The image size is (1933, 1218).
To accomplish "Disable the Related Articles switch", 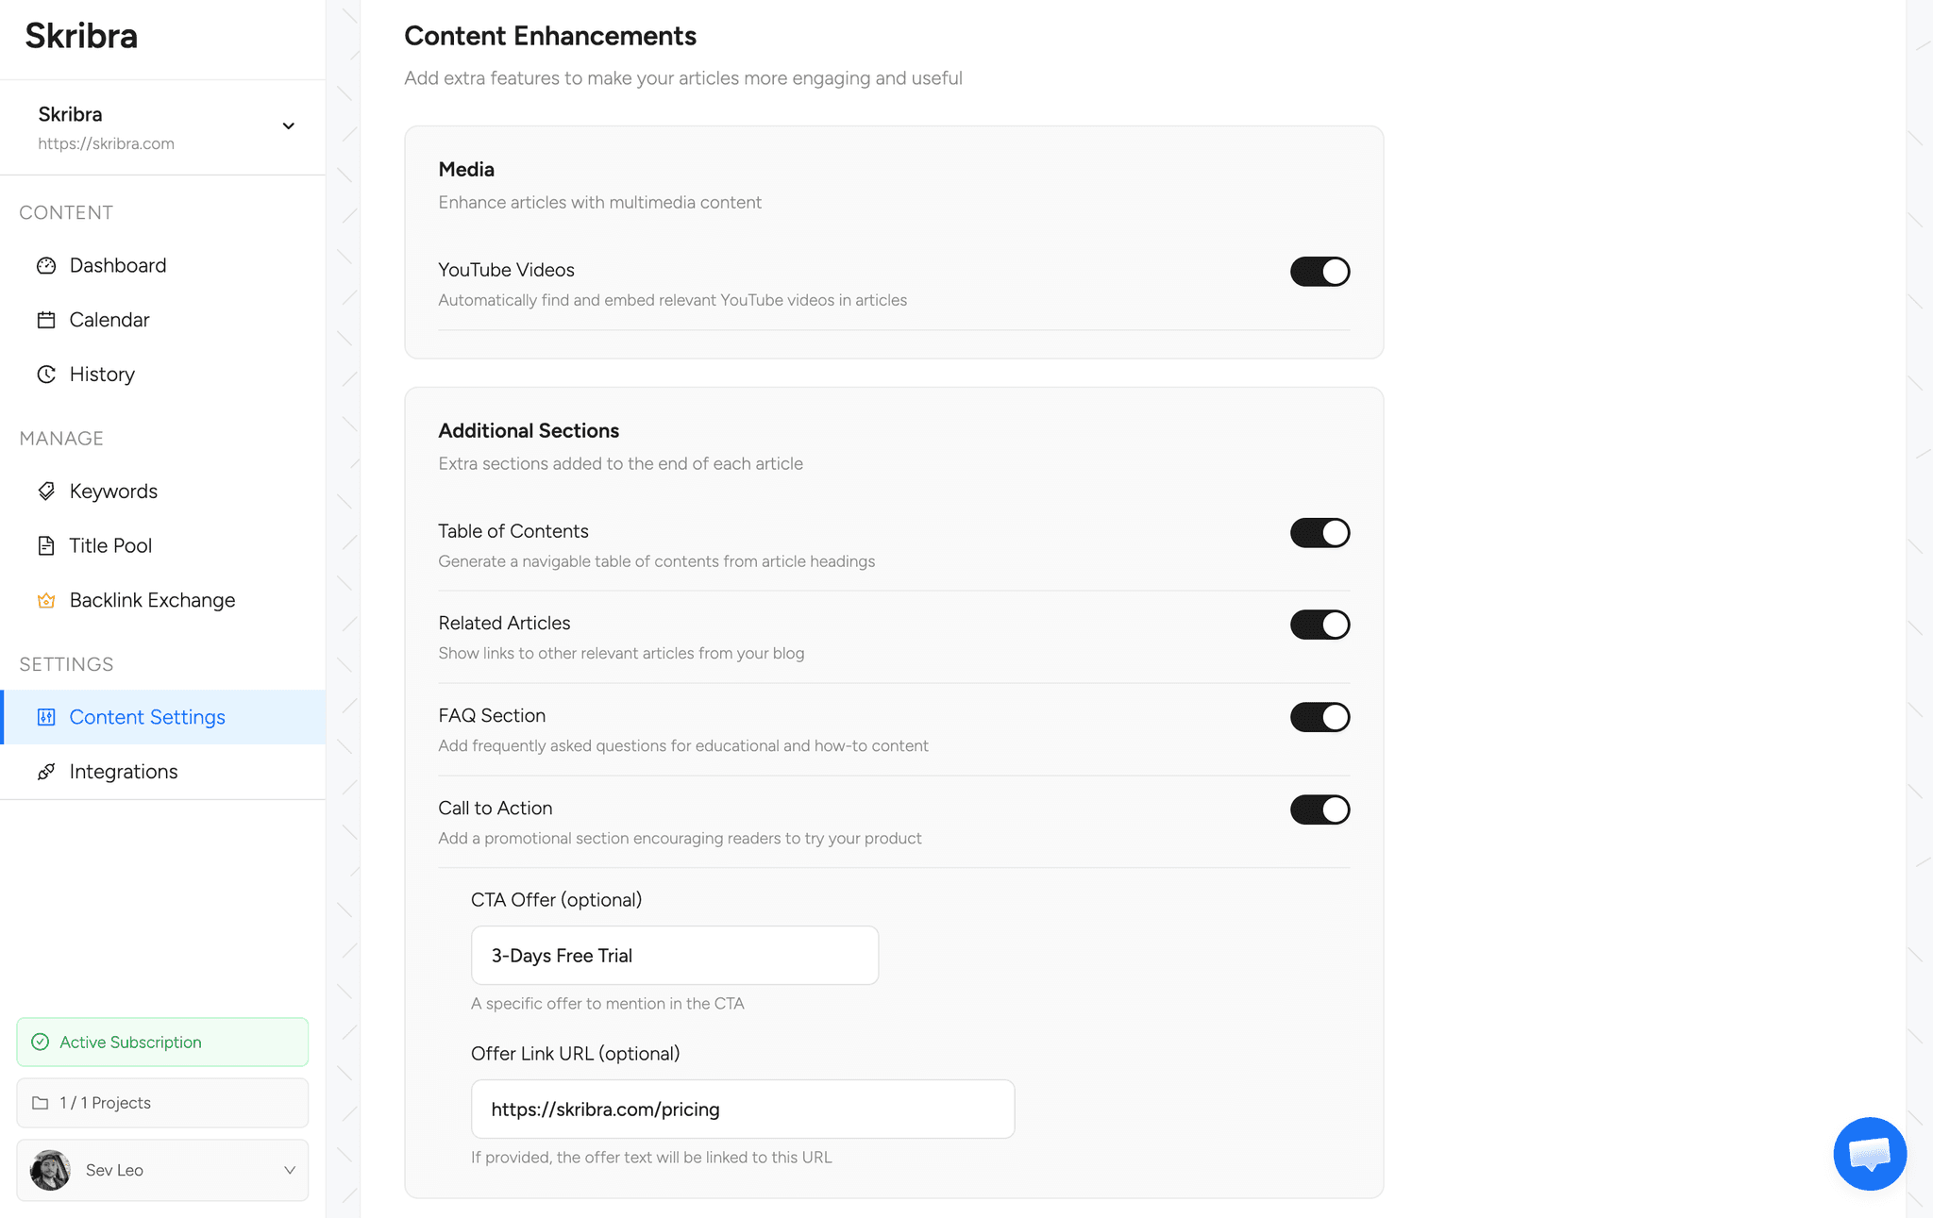I will tap(1319, 624).
